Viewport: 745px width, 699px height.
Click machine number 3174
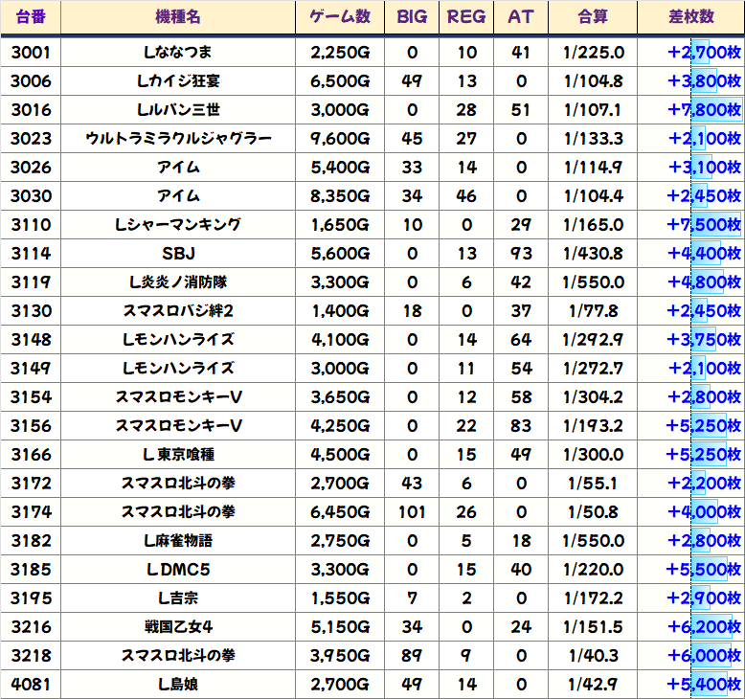tap(31, 512)
